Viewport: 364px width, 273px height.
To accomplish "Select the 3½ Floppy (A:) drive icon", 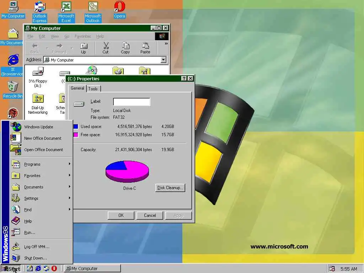I will click(38, 77).
